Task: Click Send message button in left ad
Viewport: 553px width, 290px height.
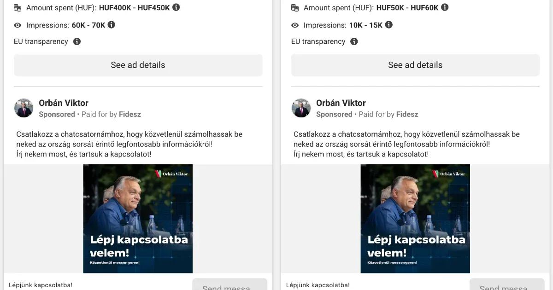Action: (x=229, y=284)
